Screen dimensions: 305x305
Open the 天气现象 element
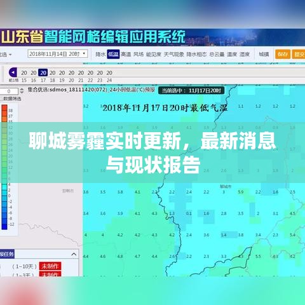pyautogui.click(x=174, y=55)
